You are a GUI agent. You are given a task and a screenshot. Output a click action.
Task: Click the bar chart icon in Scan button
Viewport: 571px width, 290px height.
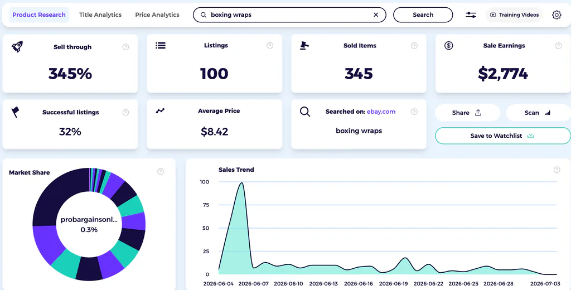548,113
